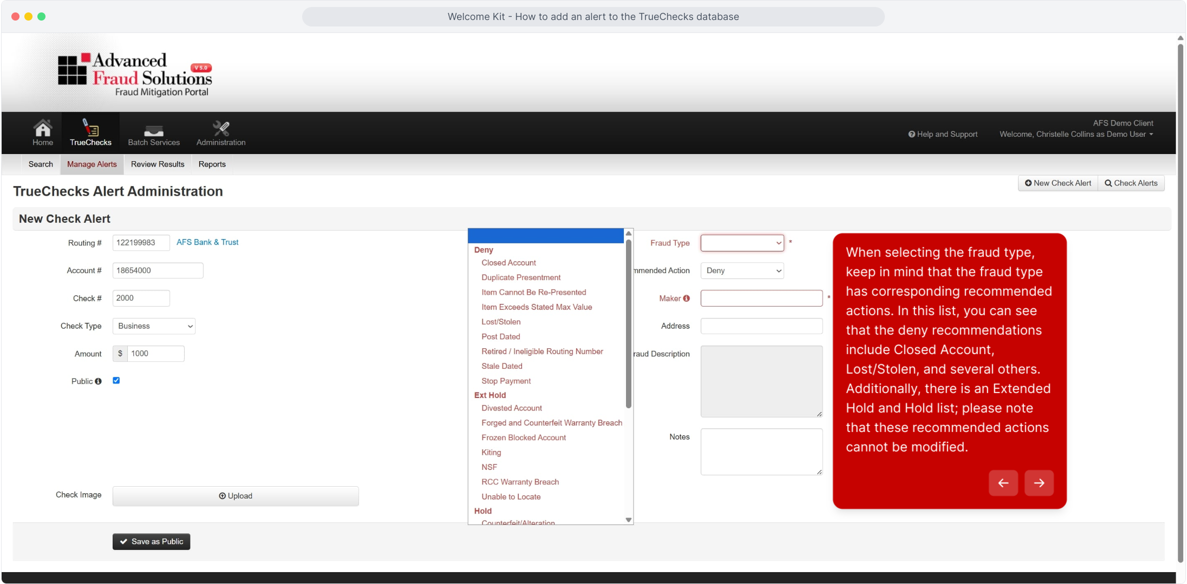Click the Welcome Kit title bar field
This screenshot has height=584, width=1187.
(593, 17)
